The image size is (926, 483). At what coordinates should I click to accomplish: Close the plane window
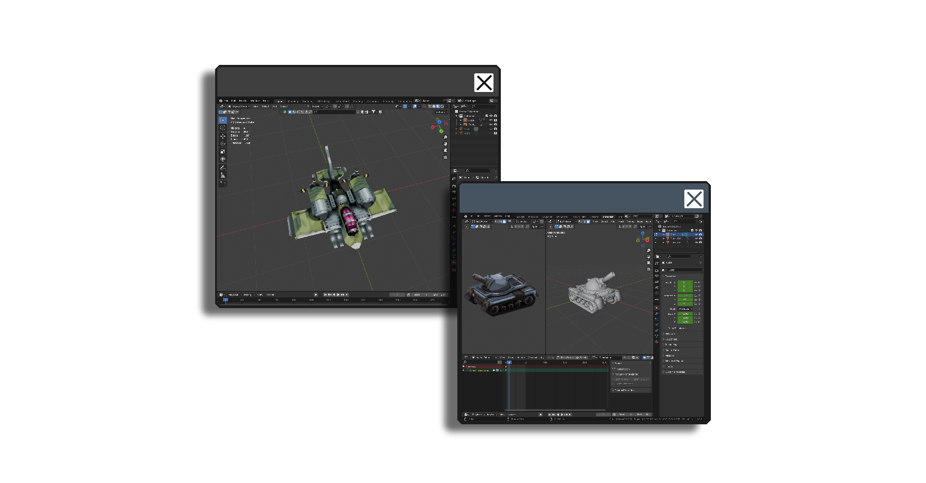[x=484, y=83]
